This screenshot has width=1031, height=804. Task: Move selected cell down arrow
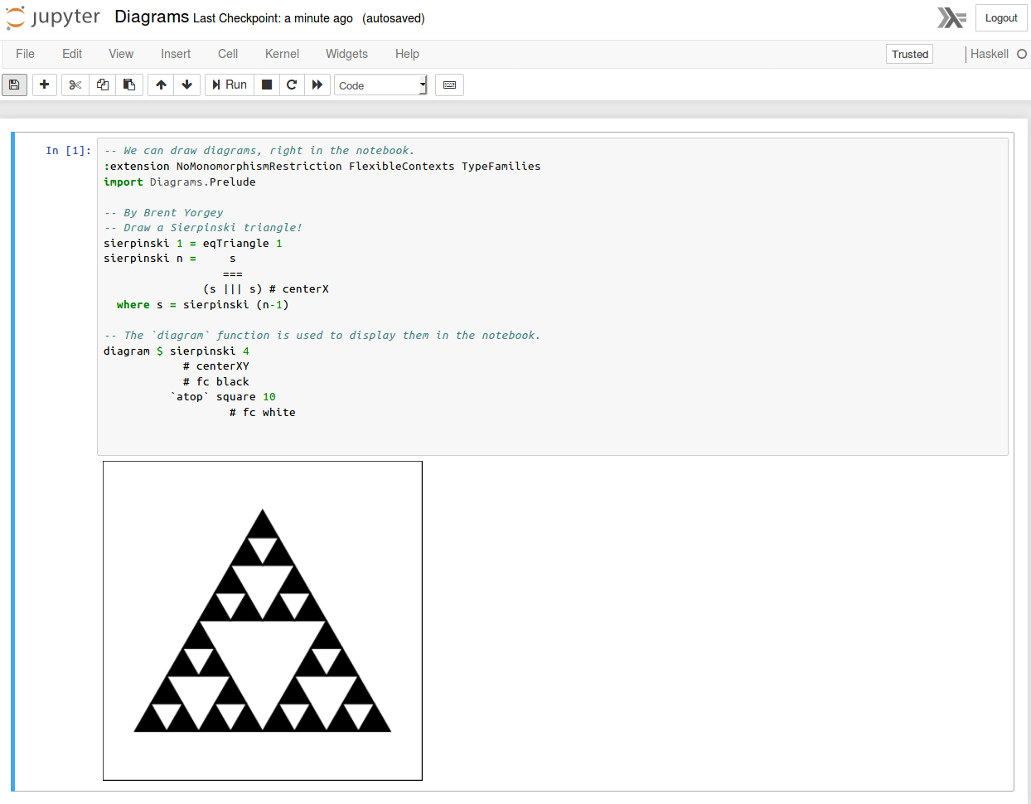click(187, 85)
